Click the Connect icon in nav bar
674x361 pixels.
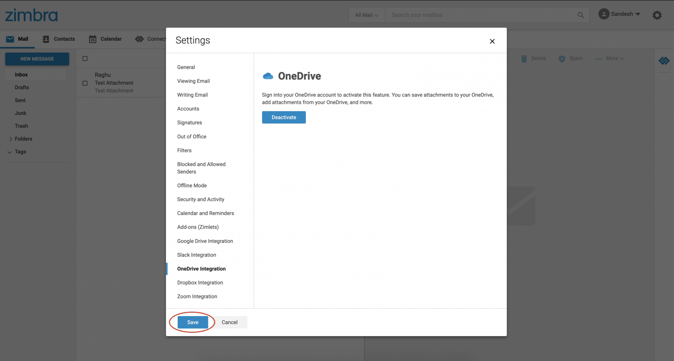click(x=139, y=39)
